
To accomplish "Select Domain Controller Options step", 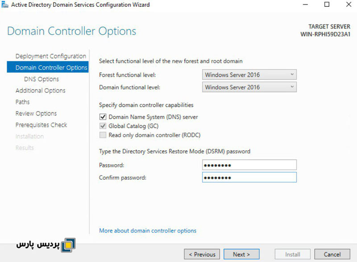I will (x=48, y=67).
